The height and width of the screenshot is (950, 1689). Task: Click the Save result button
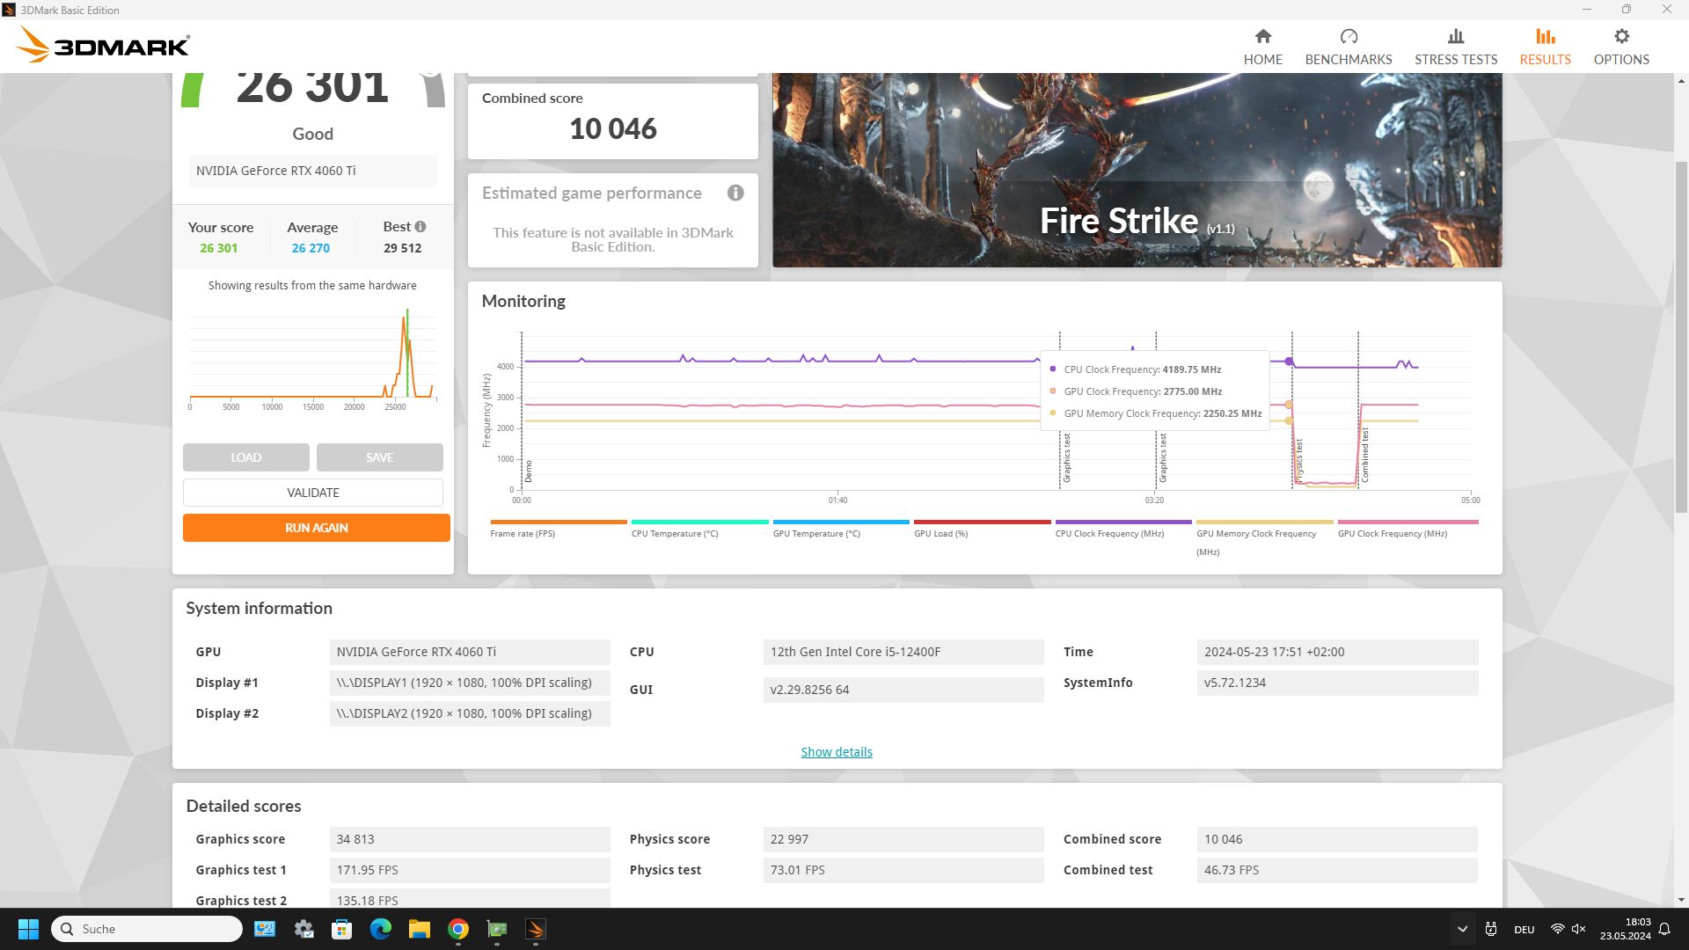click(x=379, y=457)
